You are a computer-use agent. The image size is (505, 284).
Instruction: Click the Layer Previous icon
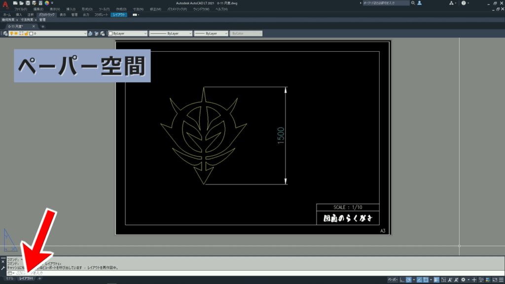coord(96,34)
